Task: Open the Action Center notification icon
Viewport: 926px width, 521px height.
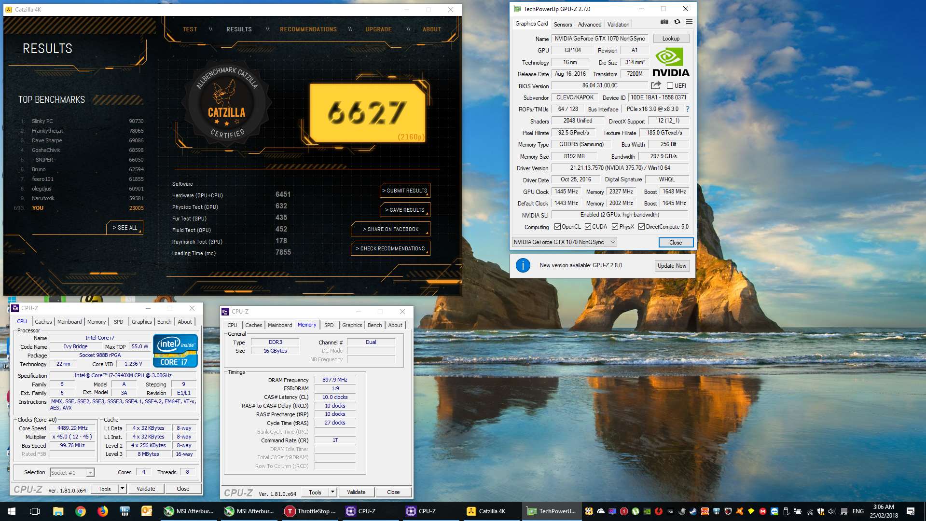Action: point(911,511)
